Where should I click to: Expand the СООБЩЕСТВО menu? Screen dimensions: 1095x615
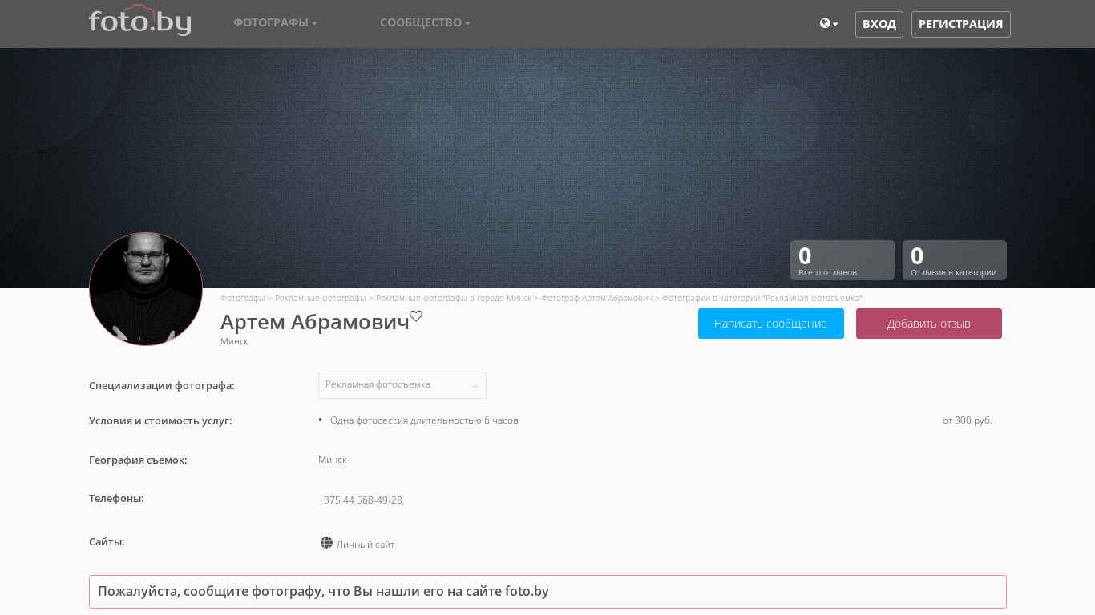coord(425,22)
